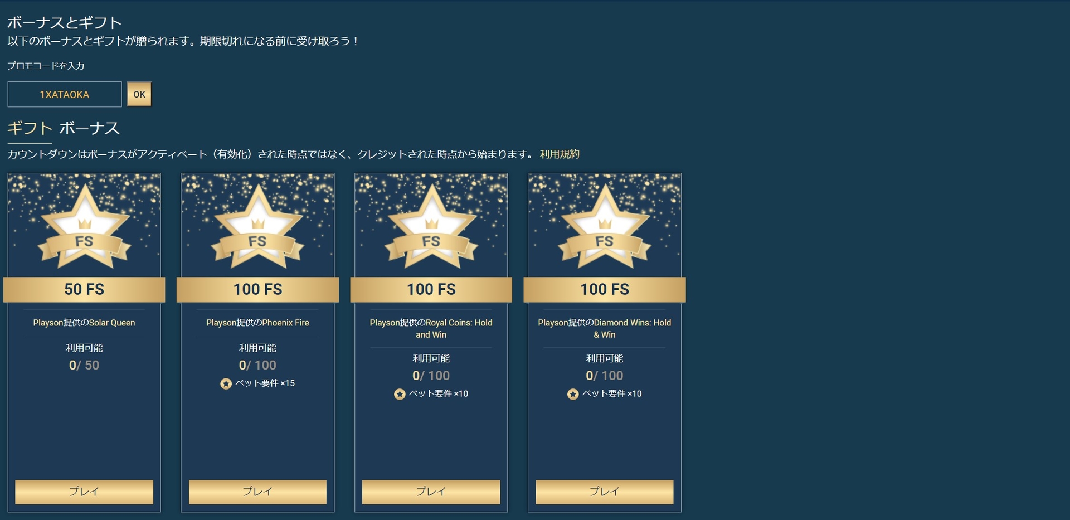Click the promo code input field
Viewport: 1070px width, 520px height.
65,94
